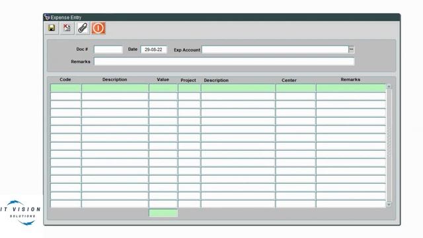Image resolution: width=423 pixels, height=238 pixels.
Task: Click the Exp Account label
Action: coord(187,50)
